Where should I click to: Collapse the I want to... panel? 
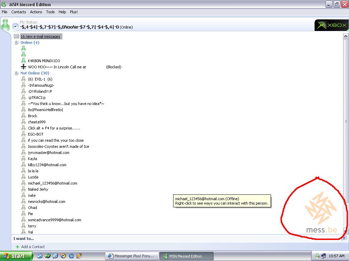pyautogui.click(x=344, y=239)
